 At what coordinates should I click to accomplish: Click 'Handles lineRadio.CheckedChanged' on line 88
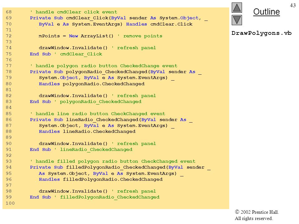[x=87, y=131]
